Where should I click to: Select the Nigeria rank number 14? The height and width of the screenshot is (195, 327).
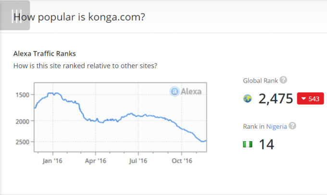click(x=266, y=144)
